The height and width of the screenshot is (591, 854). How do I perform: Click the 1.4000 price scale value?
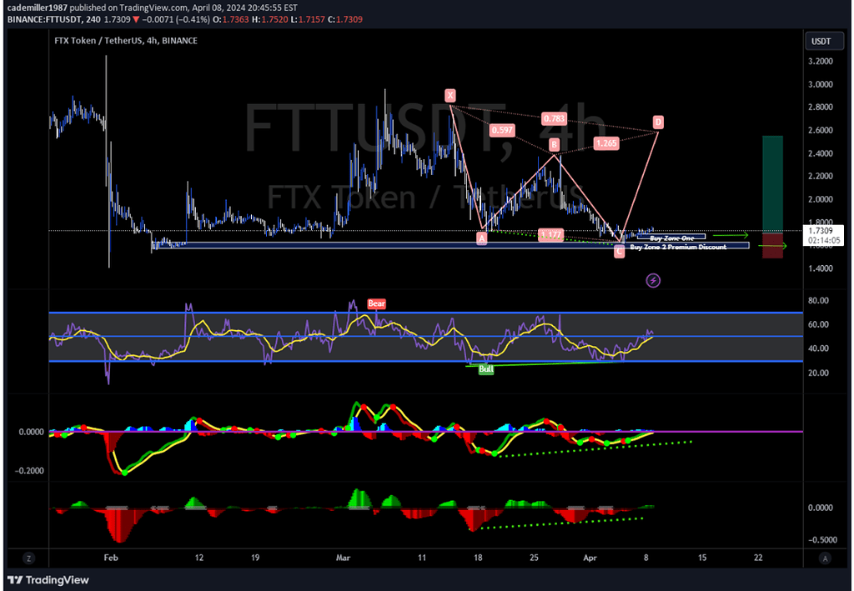click(x=821, y=268)
